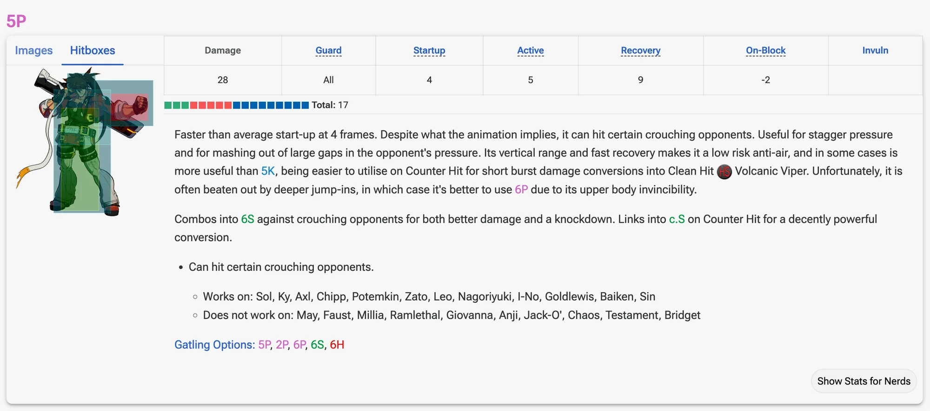Viewport: 930px width, 411px height.
Task: Click the red active frames in frame meter
Action: coord(211,105)
